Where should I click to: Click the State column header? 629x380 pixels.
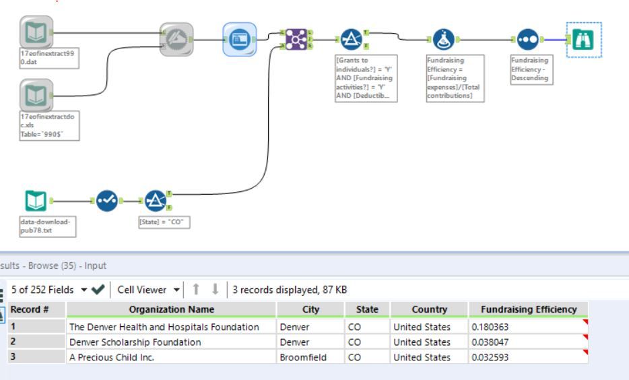tap(367, 309)
